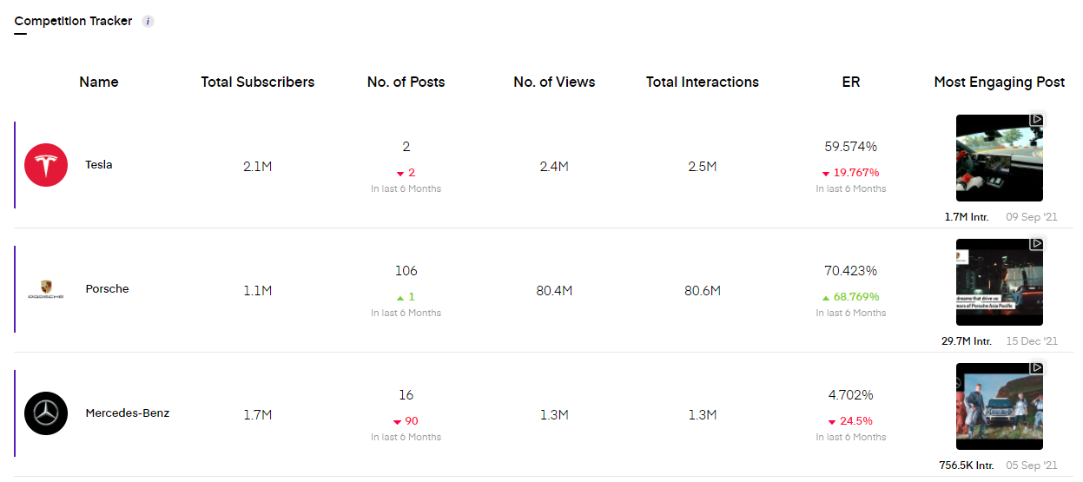This screenshot has height=482, width=1083.
Task: Click the Porsche brand name
Action: pos(107,289)
